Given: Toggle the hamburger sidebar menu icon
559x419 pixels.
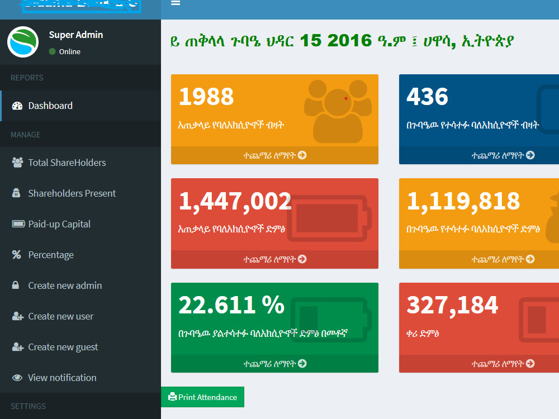Looking at the screenshot, I should (x=175, y=3).
